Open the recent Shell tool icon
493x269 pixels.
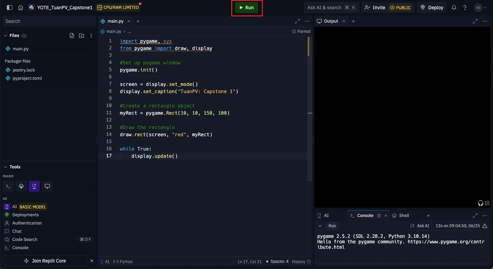click(x=21, y=186)
